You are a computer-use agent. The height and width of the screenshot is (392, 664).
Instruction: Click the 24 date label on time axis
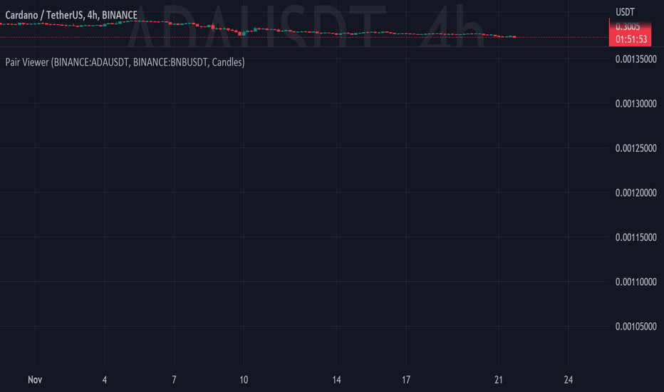[569, 380]
